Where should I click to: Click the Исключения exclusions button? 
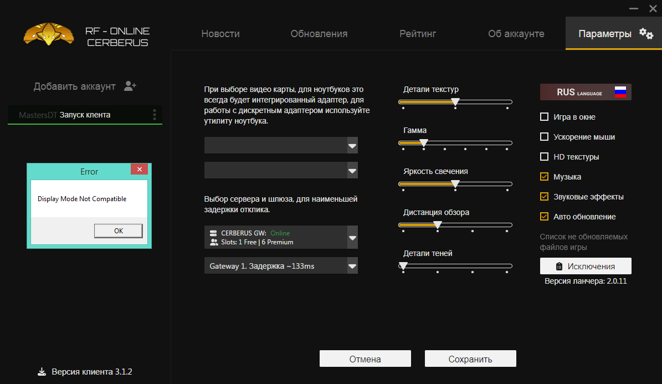[x=586, y=266]
